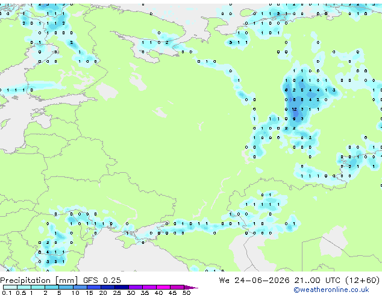Screen dimensions: 382x295
Task: Click the '9' precipitation value below the 12
Action: pos(294,119)
